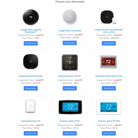
Task: Click the Honeywell Home T5/T5+ thermostat image
Action: click(x=70, y=62)
